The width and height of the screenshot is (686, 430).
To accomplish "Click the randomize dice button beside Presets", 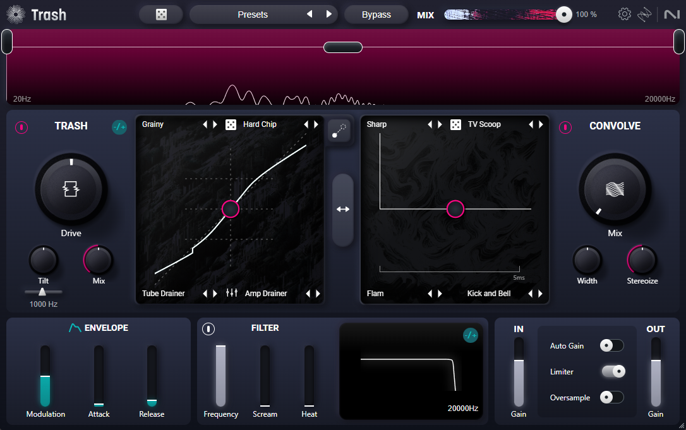I will point(161,15).
